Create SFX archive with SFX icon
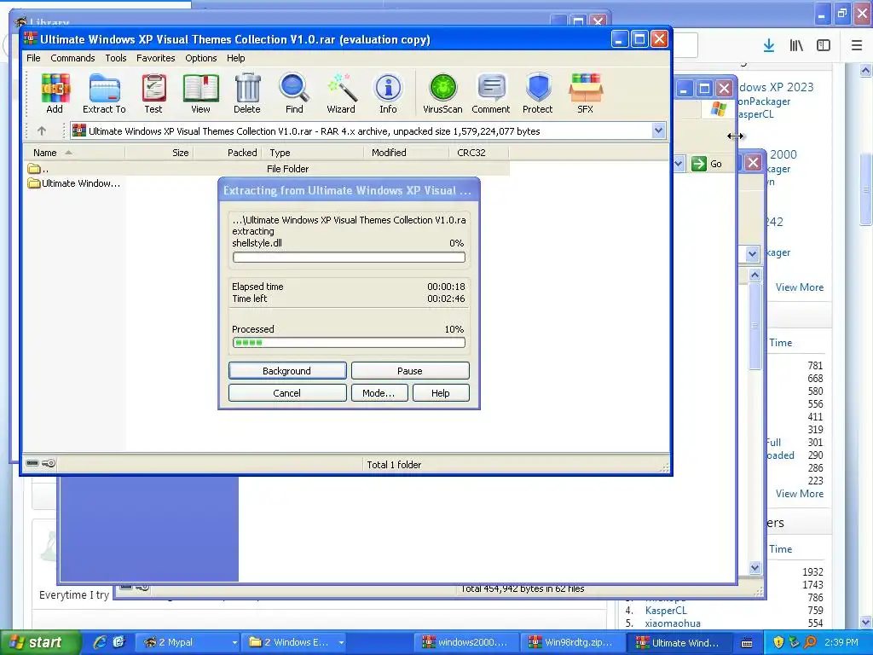The height and width of the screenshot is (655, 873). (585, 94)
